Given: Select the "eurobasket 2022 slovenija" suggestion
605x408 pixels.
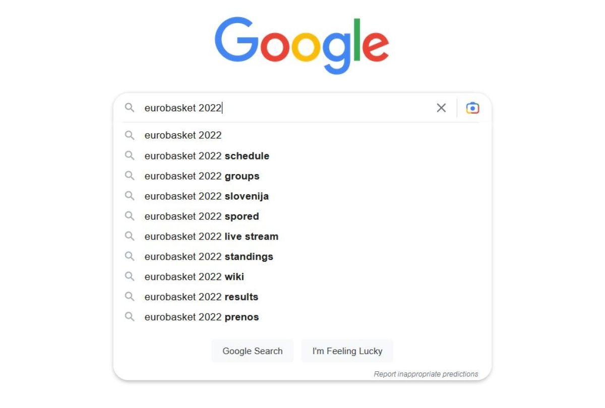Looking at the screenshot, I should click(206, 196).
